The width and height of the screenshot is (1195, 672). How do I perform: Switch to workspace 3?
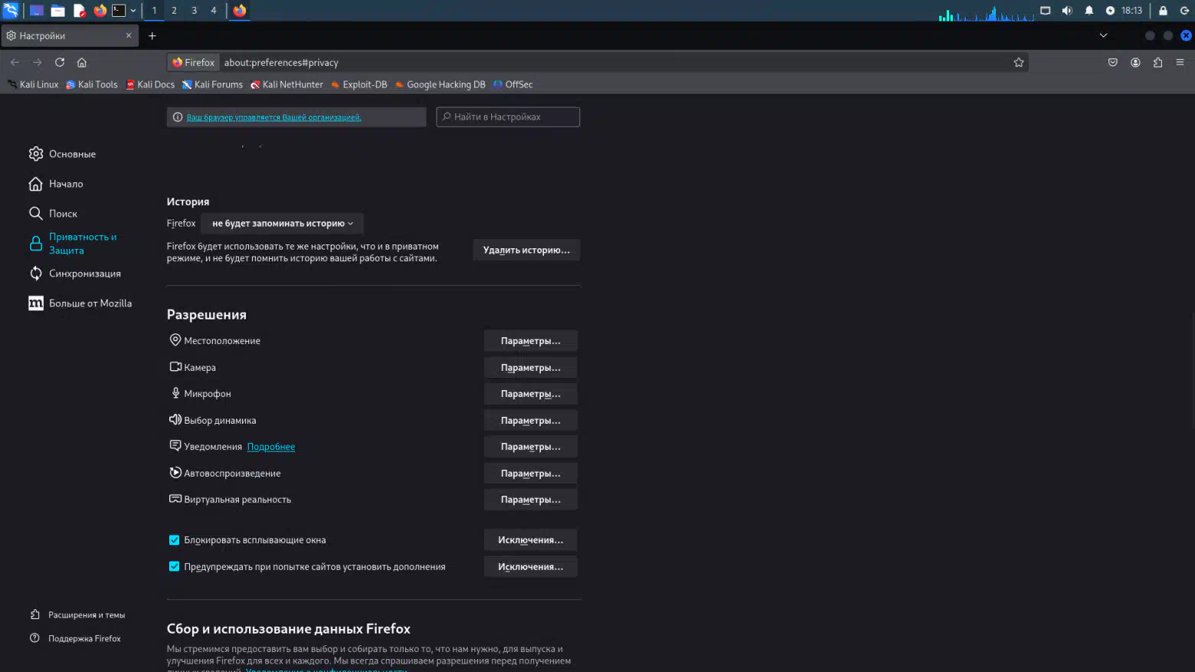click(x=194, y=11)
